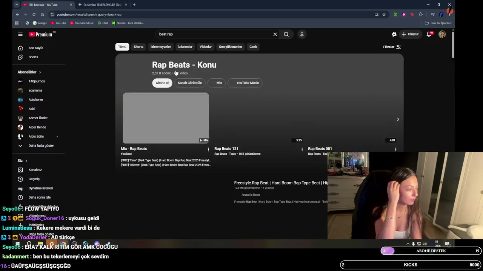Click the Chrome address bar URL
This screenshot has width=483, height=271.
tap(89, 15)
